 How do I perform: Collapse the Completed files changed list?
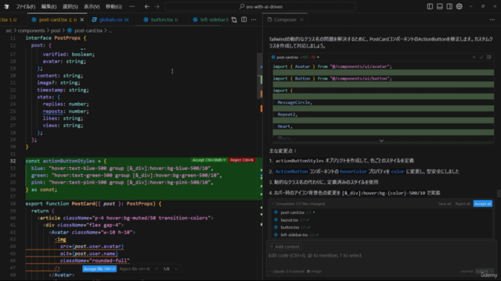point(272,204)
